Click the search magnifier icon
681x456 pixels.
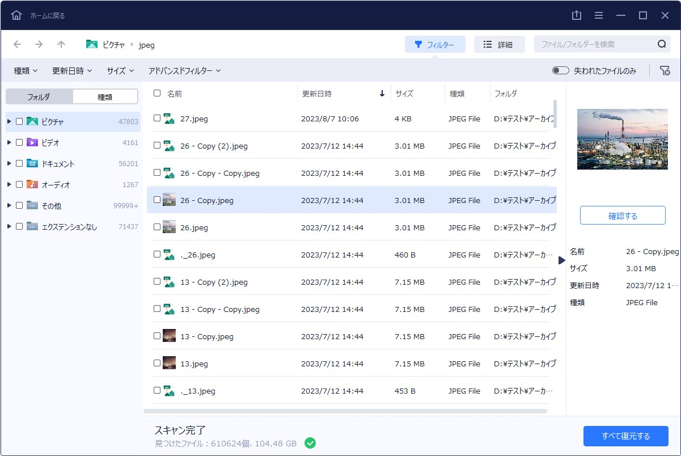coord(661,44)
